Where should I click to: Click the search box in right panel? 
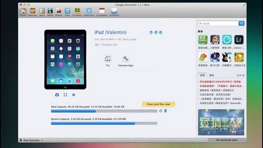(218, 23)
